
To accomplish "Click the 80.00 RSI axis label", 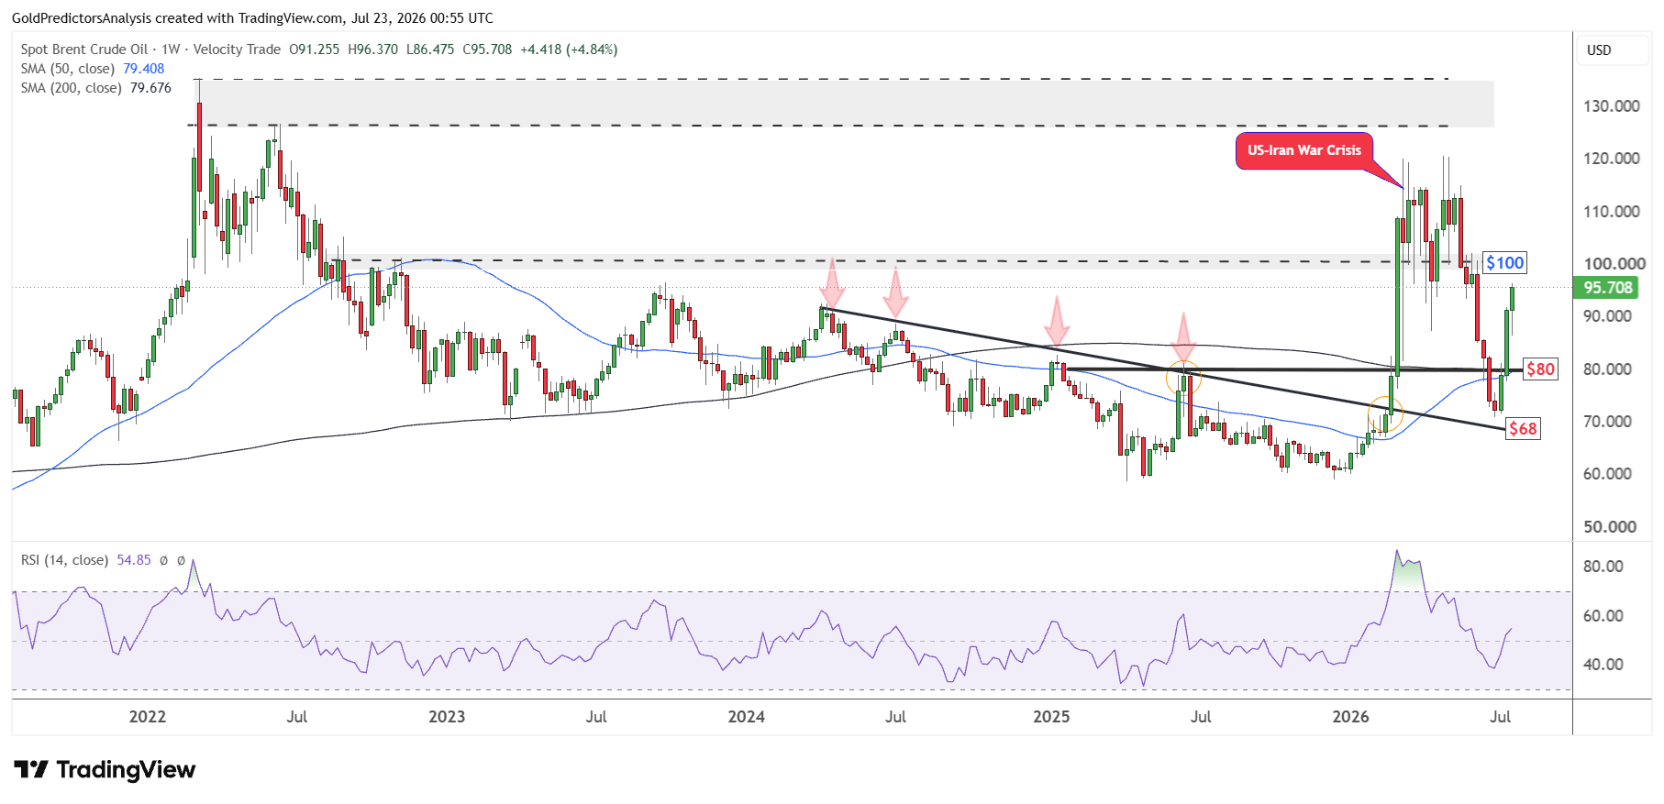I will click(1603, 567).
